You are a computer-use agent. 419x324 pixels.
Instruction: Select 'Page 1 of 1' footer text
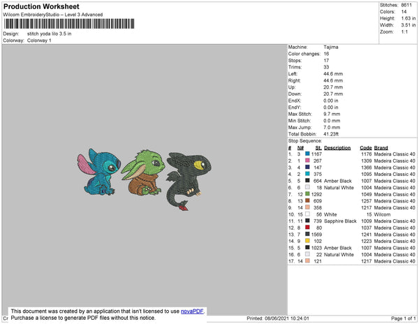point(404,318)
